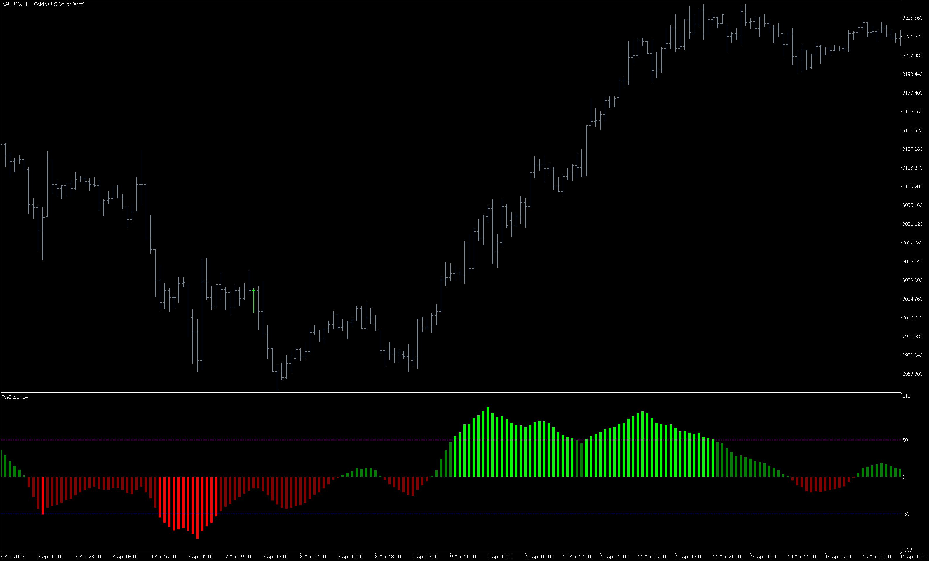Click the time label 10 Apr 04:00
This screenshot has height=561, width=929.
539,557
